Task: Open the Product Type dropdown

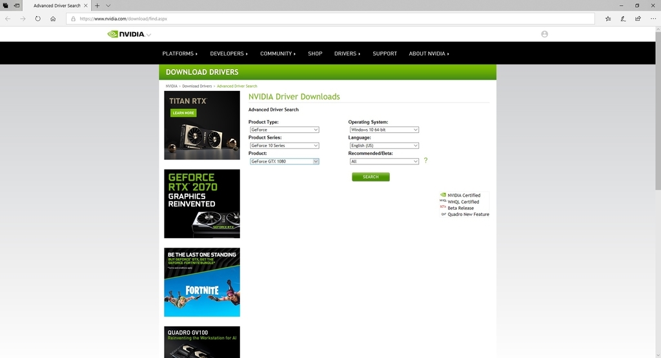Action: pos(284,130)
